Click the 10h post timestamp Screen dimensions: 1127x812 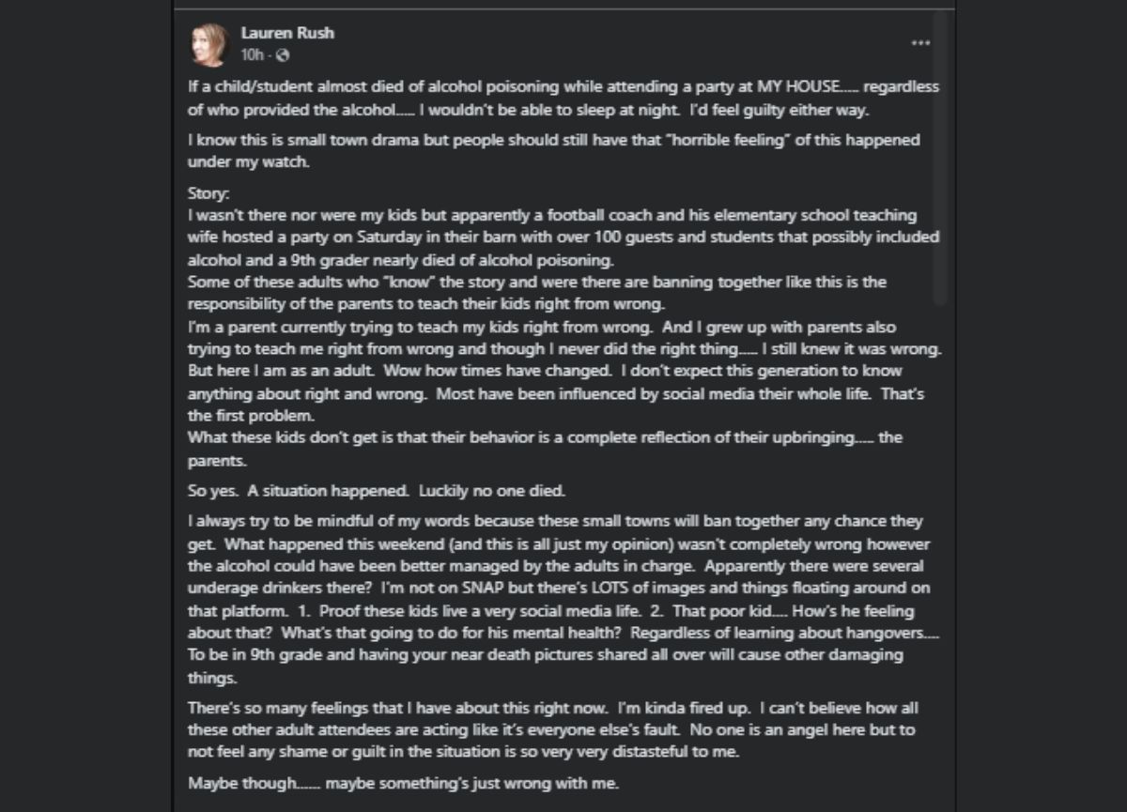click(252, 55)
